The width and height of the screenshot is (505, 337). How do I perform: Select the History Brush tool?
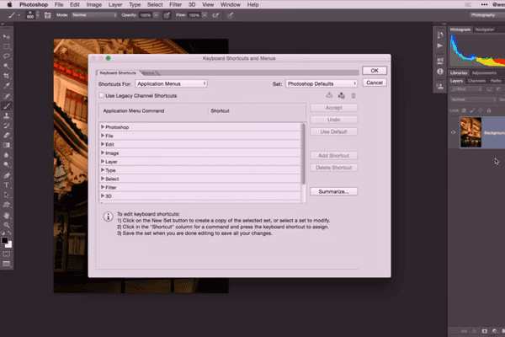(x=7, y=126)
